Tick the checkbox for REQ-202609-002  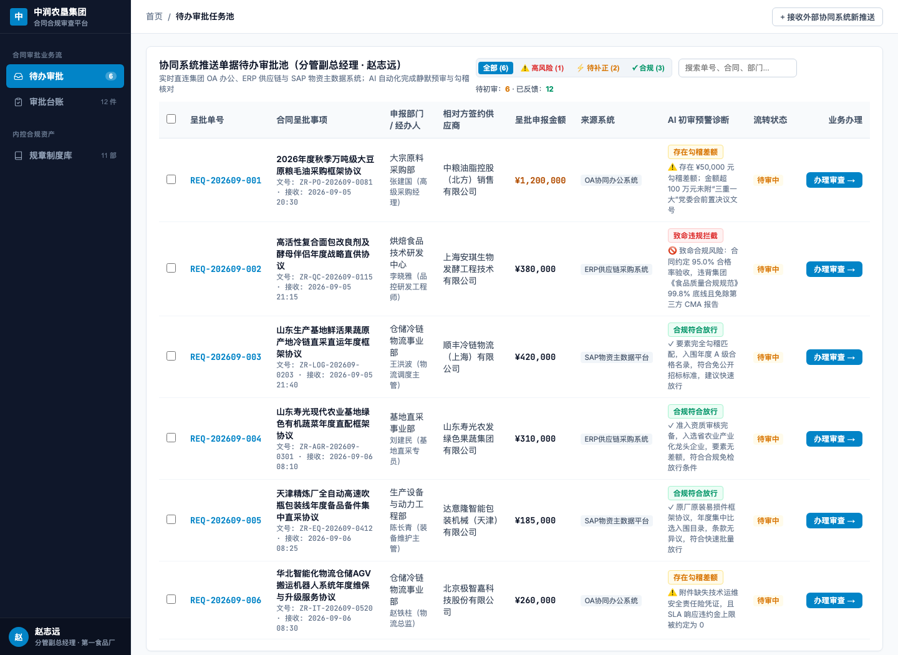[x=171, y=268]
